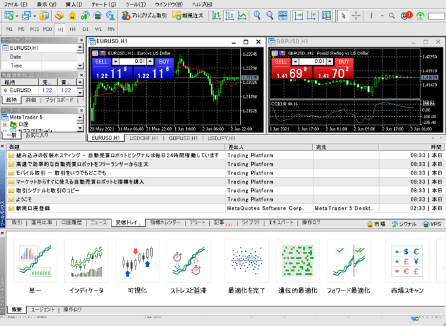This screenshot has width=446, height=326.
Task: Toggle chart shift icon
Action: (x=312, y=16)
